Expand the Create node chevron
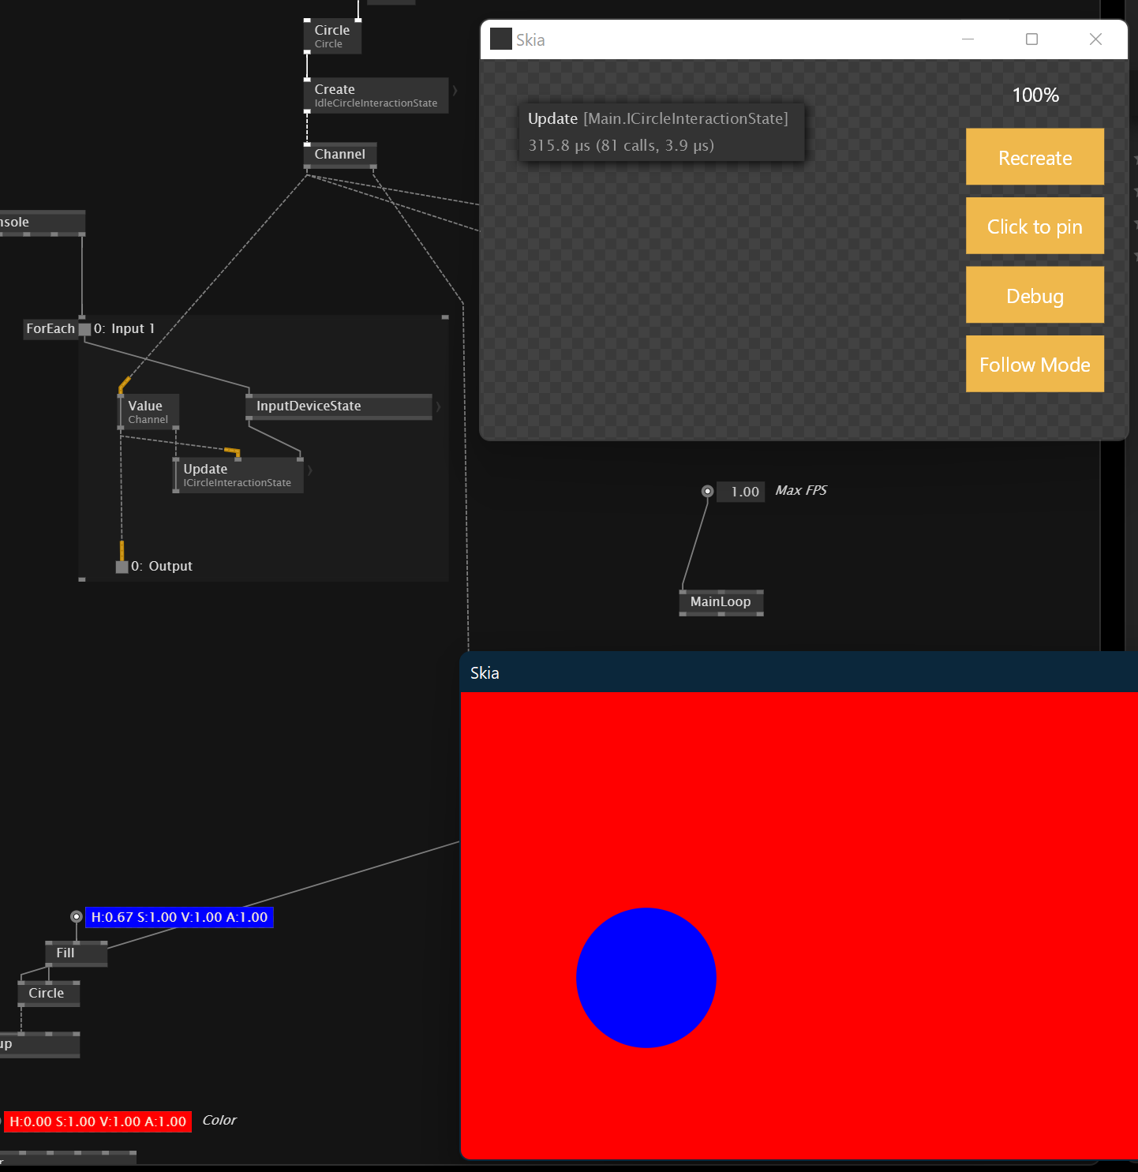The image size is (1138, 1172). pyautogui.click(x=455, y=91)
